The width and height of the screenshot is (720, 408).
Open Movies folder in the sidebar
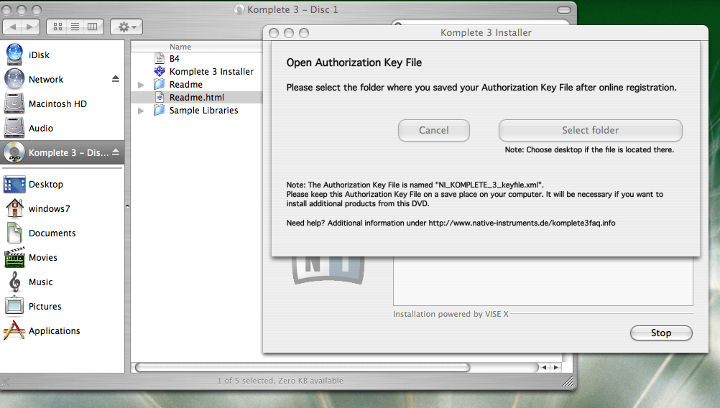[42, 257]
